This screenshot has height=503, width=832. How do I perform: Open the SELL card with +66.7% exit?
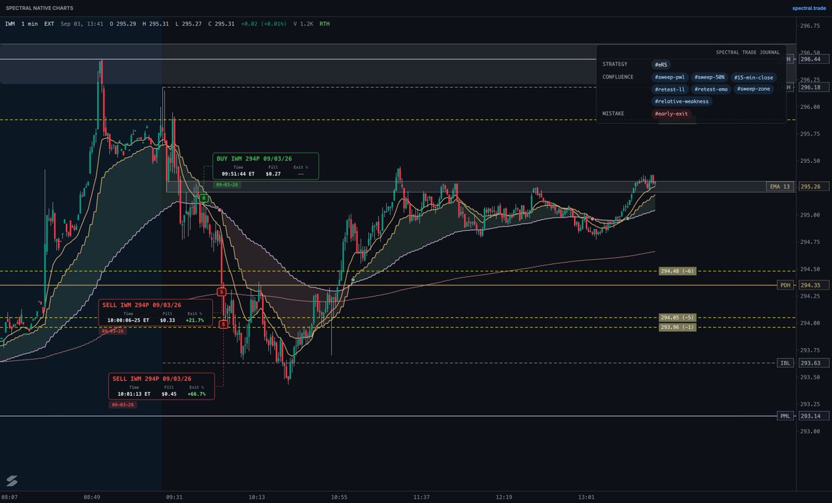click(162, 386)
